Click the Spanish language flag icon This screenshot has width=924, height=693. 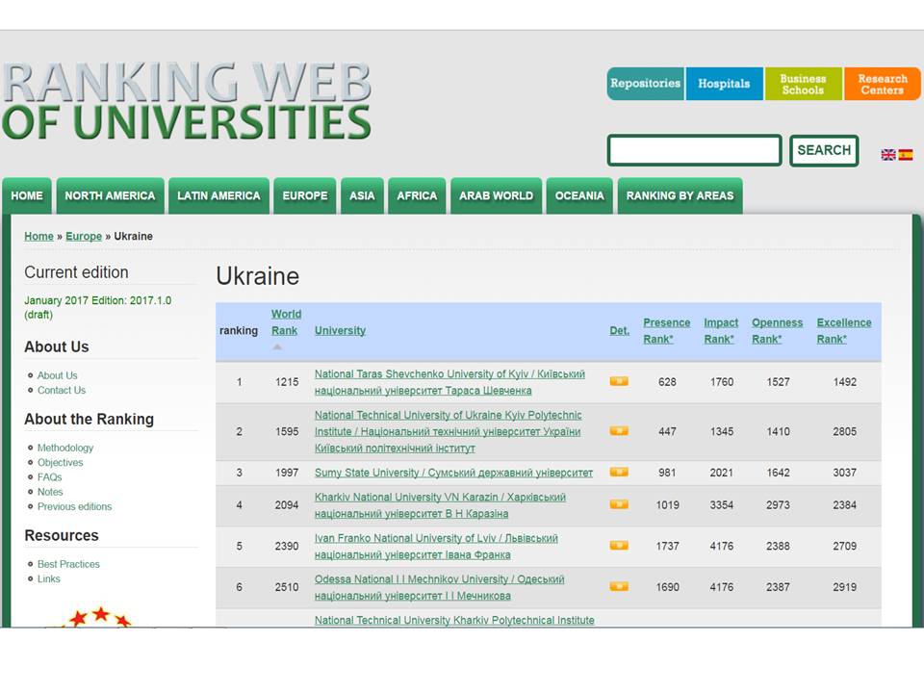coord(906,154)
